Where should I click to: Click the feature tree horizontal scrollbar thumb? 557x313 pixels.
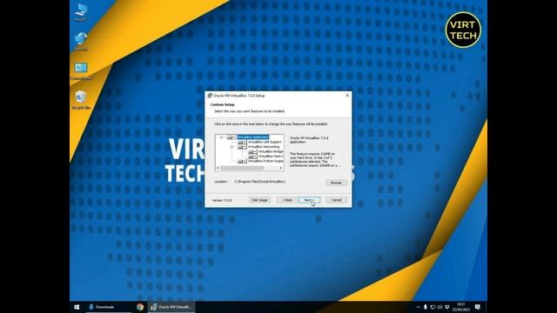click(x=242, y=168)
